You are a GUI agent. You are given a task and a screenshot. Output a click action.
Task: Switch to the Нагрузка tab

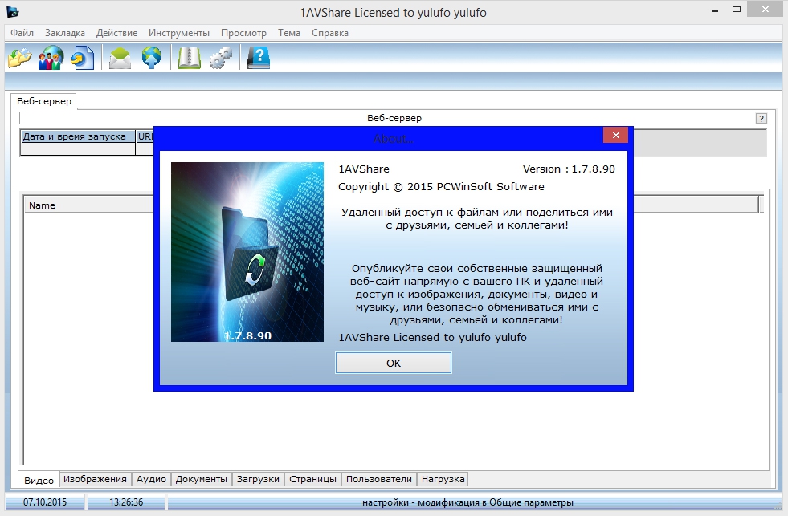(443, 479)
